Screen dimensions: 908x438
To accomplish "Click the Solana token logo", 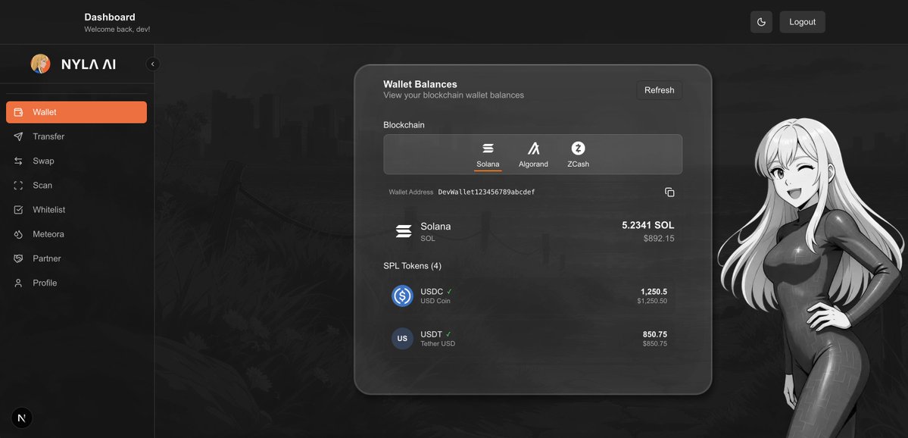I will [x=403, y=230].
